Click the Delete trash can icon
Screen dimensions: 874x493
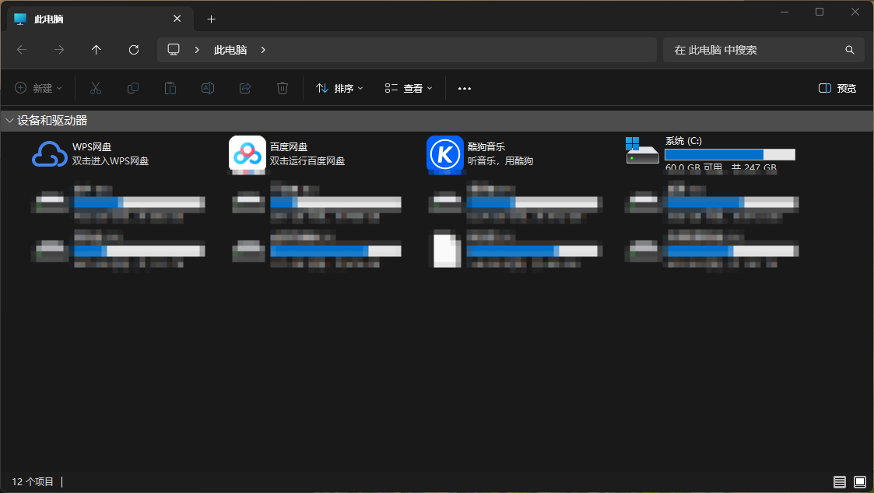tap(283, 89)
